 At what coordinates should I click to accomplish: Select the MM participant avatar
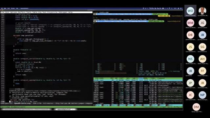[x=190, y=23]
